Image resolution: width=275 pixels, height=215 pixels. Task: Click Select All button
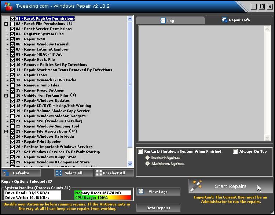74,173
